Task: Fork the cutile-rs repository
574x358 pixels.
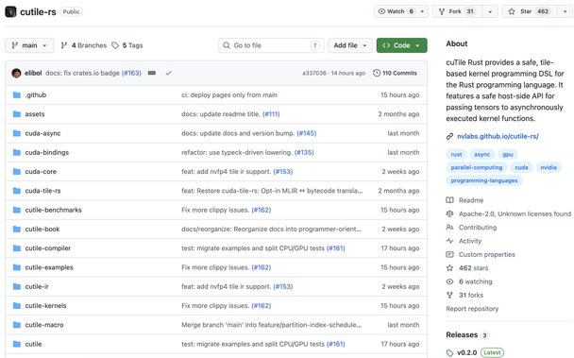Action: [457, 11]
